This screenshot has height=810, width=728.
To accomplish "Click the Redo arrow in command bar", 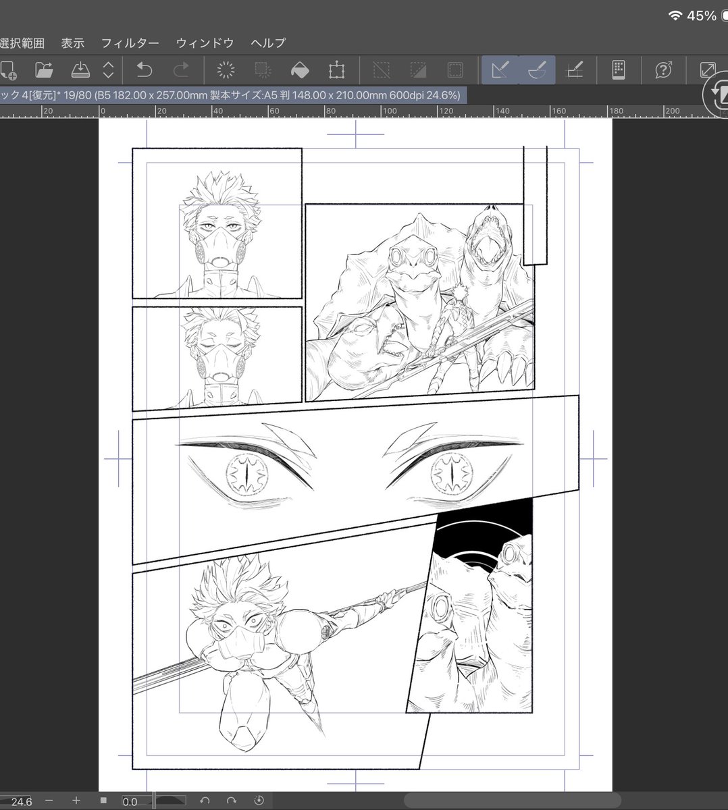I will point(181,70).
